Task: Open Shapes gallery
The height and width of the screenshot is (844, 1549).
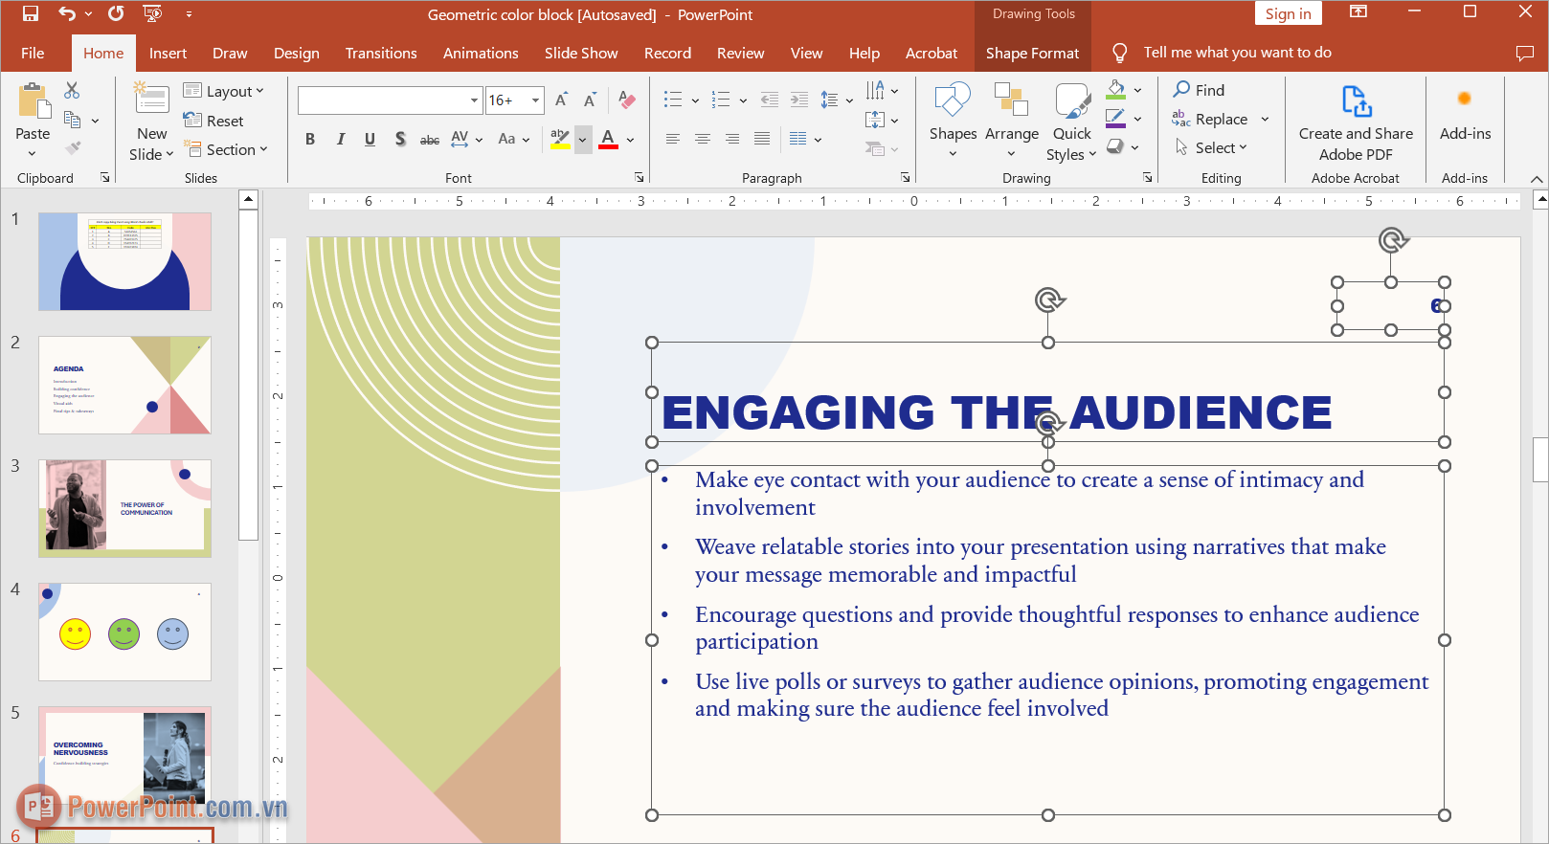Action: pyautogui.click(x=953, y=122)
